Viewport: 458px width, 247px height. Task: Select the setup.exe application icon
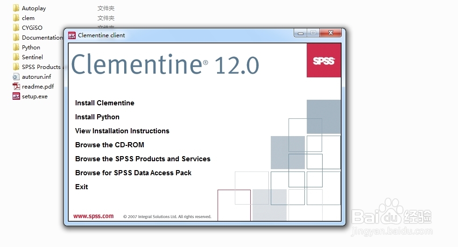(16, 96)
